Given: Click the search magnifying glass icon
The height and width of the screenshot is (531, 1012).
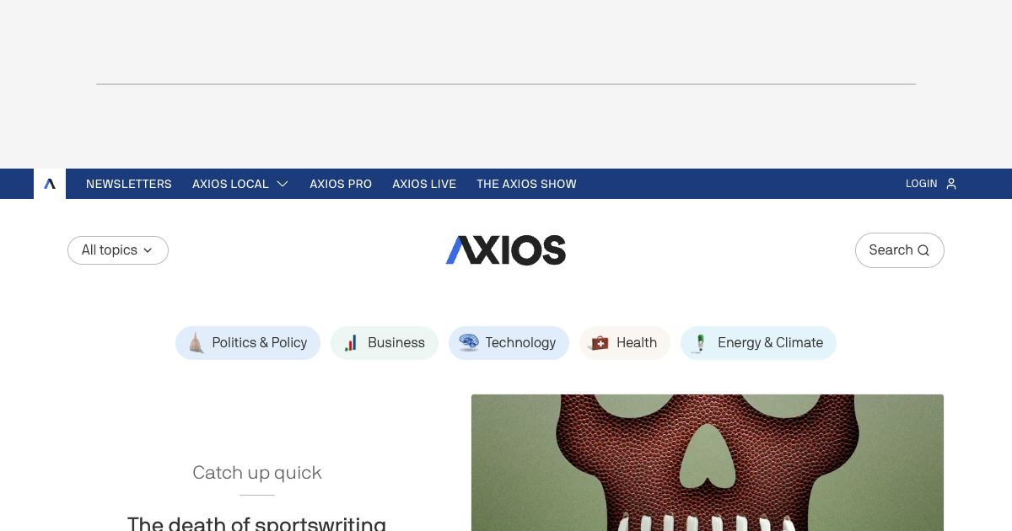Looking at the screenshot, I should click(x=923, y=249).
